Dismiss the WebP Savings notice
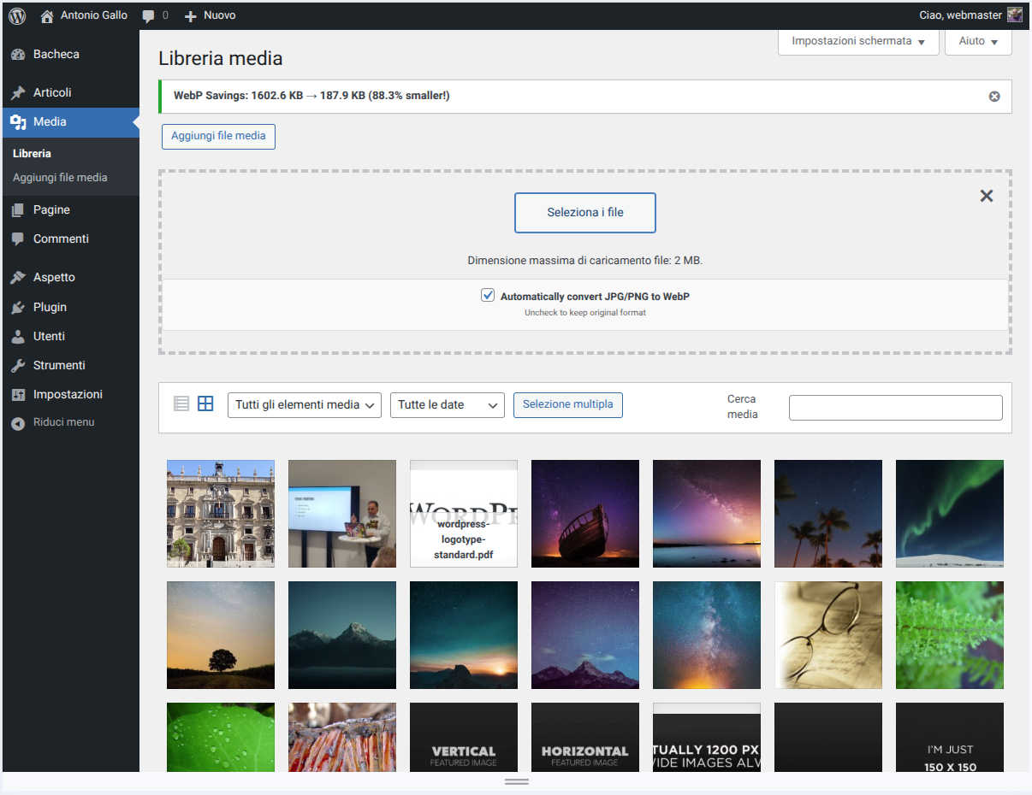The width and height of the screenshot is (1032, 795). (994, 97)
